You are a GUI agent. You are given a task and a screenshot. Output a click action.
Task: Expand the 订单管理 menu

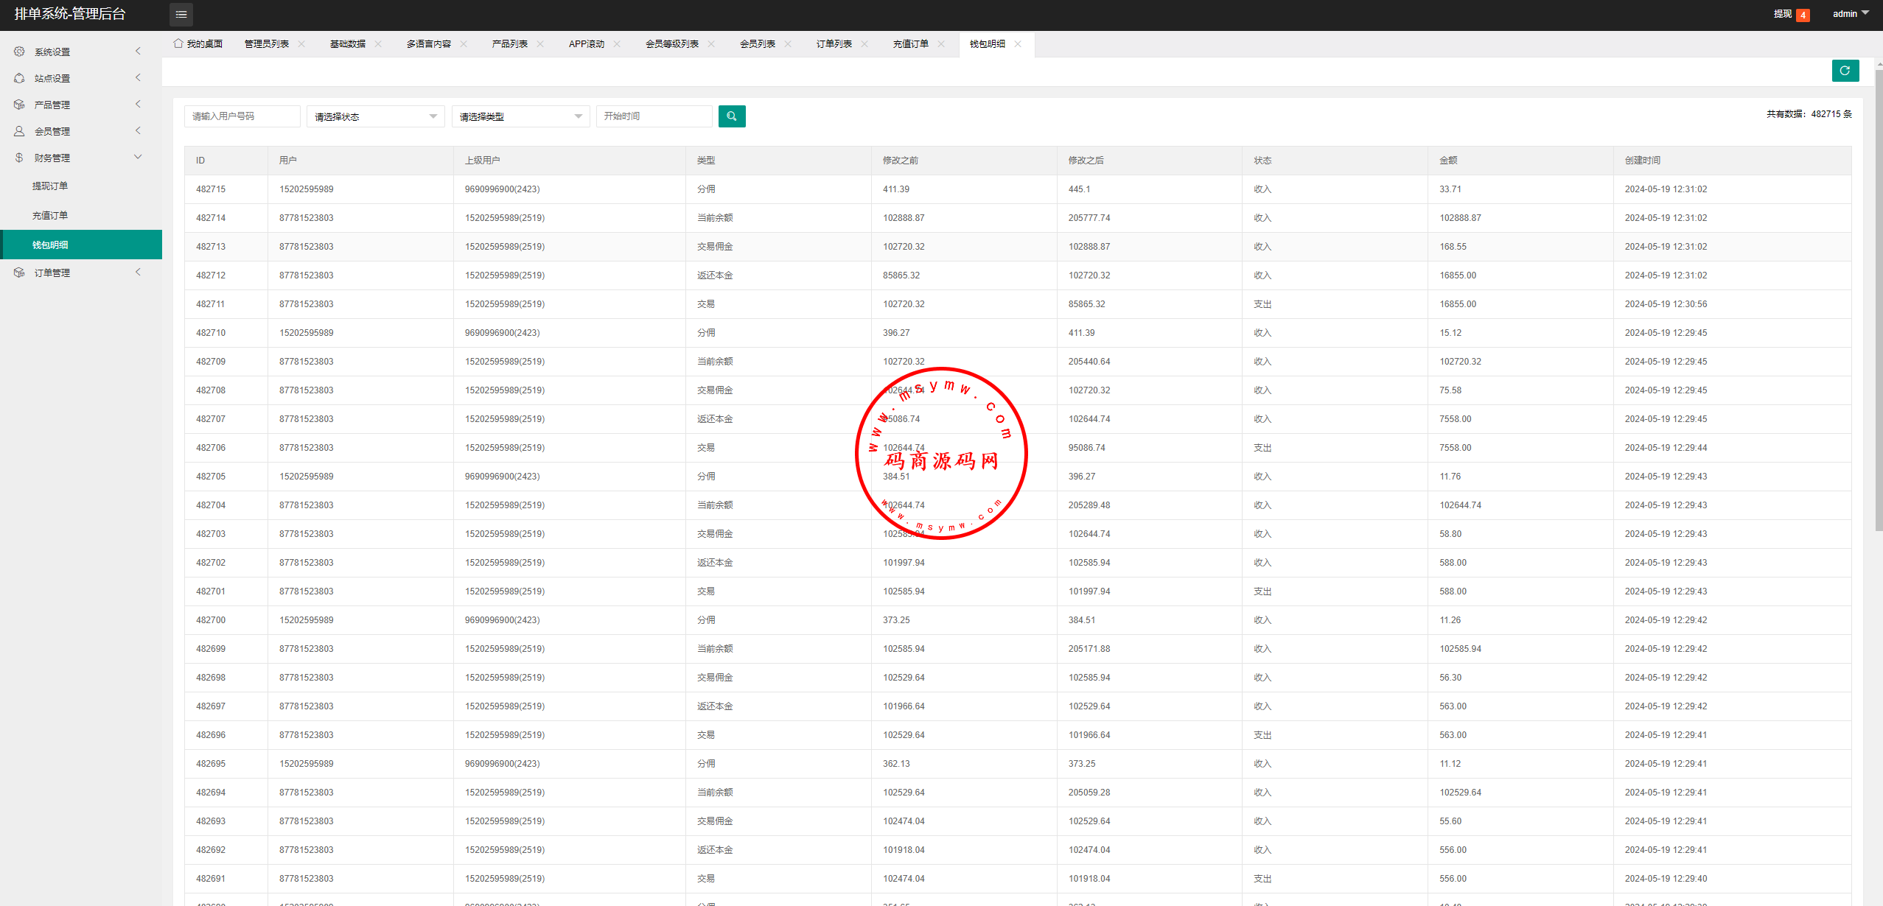(138, 273)
